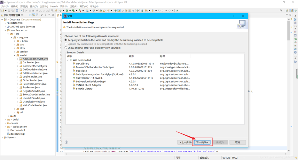The height and width of the screenshot is (160, 298).
Task: Toggle Link with Editor in project explorer
Action: pos(34,15)
